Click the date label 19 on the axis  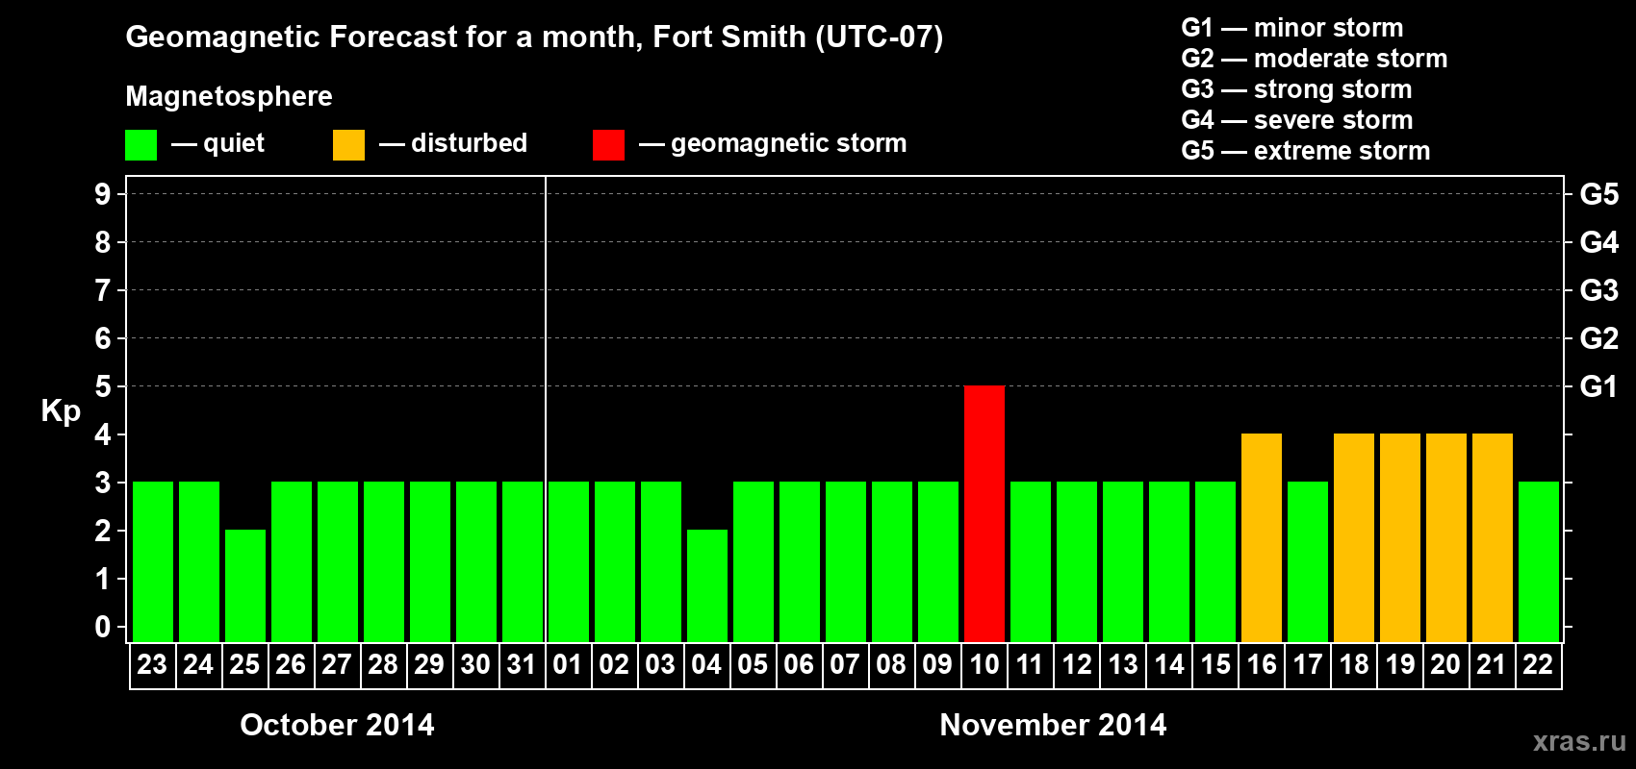click(x=1400, y=665)
